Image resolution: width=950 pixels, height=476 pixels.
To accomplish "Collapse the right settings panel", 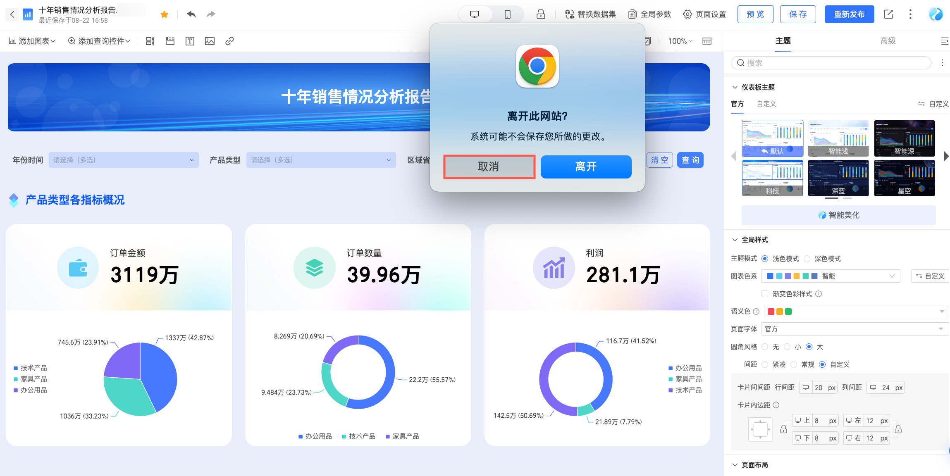I will [944, 41].
